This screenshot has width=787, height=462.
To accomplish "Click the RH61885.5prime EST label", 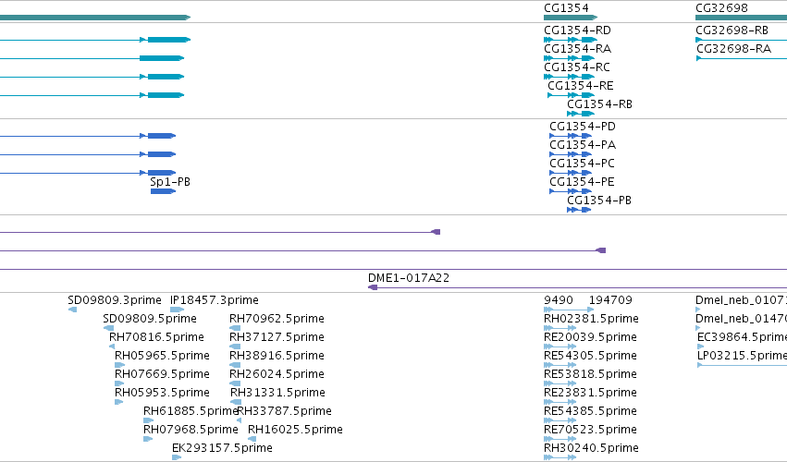I will (191, 411).
